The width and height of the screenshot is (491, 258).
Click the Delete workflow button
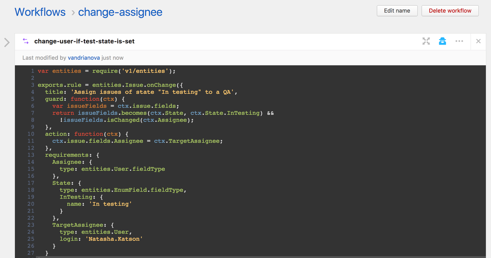click(x=450, y=11)
